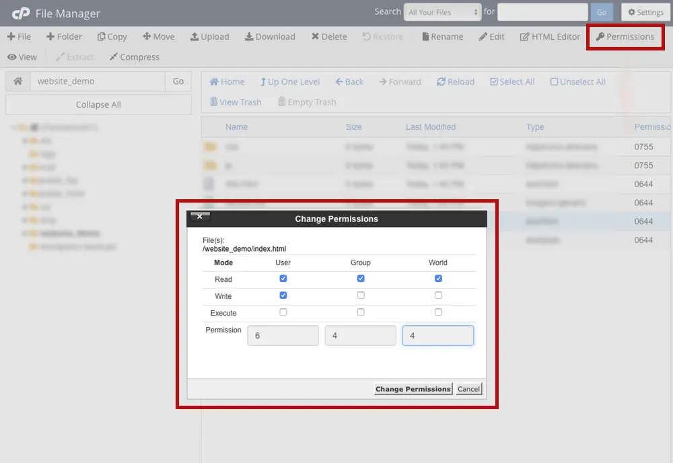Click Unselect All
The height and width of the screenshot is (463, 673).
click(577, 81)
